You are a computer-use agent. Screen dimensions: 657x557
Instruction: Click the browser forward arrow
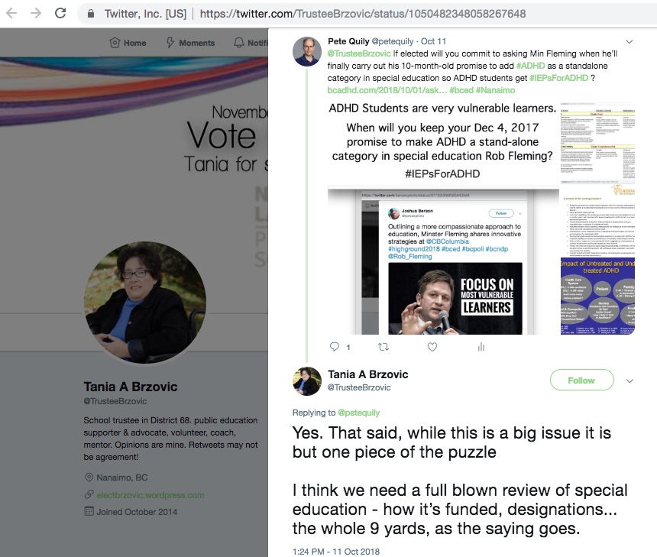tap(36, 14)
